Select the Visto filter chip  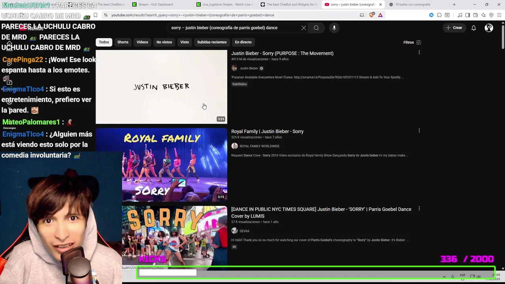click(x=185, y=42)
